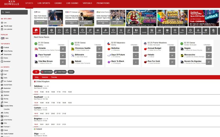Enable the All region filter
This screenshot has width=220, height=137.
pos(36,72)
